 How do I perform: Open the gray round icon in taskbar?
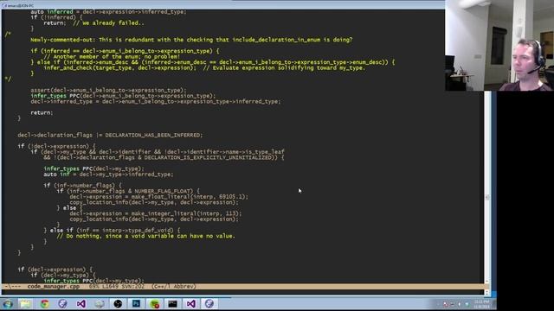pos(100,303)
